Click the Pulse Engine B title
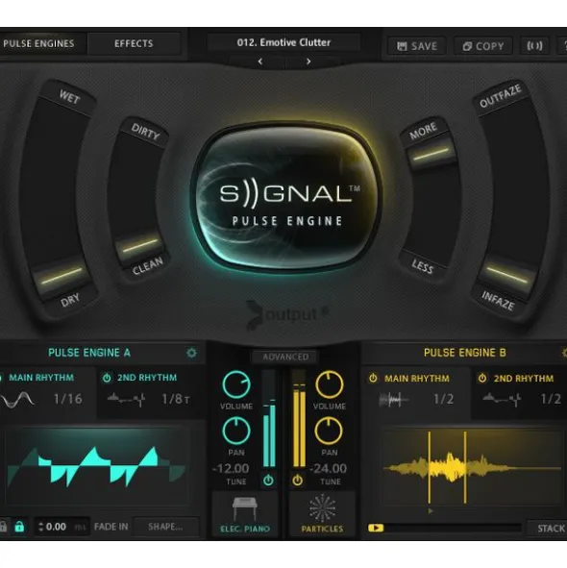Image resolution: width=567 pixels, height=568 pixels. 465,353
